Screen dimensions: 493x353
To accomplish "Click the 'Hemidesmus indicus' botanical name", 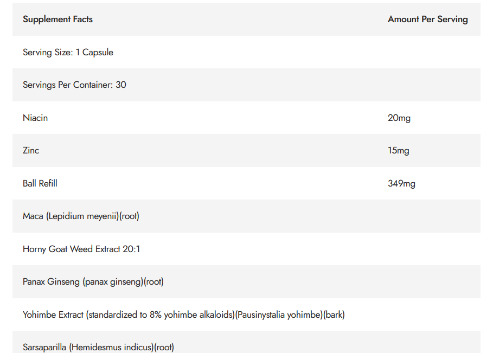I will [112, 348].
